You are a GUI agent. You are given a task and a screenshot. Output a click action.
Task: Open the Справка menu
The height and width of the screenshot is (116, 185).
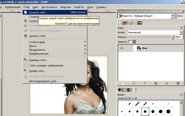[101, 7]
